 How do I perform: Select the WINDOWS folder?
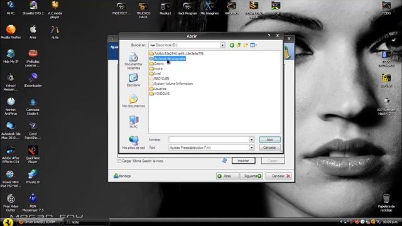click(x=160, y=94)
